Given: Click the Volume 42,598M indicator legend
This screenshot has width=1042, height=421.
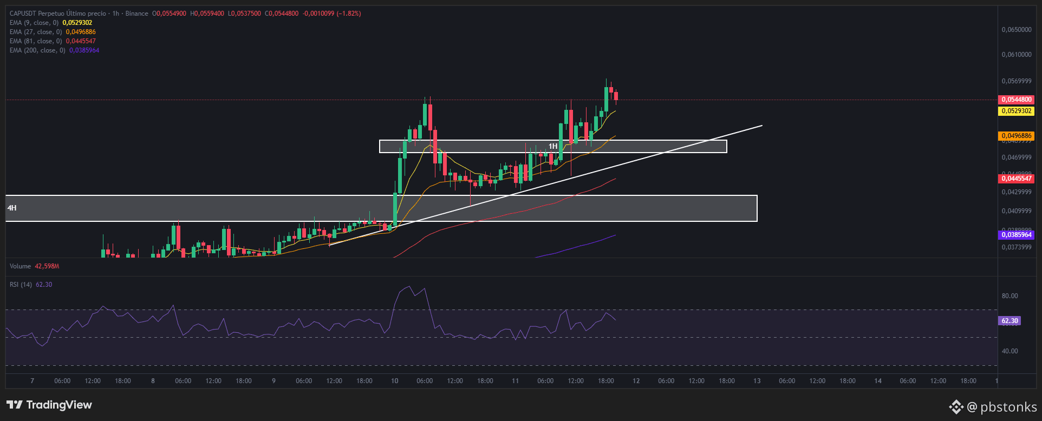Looking at the screenshot, I should (x=34, y=266).
